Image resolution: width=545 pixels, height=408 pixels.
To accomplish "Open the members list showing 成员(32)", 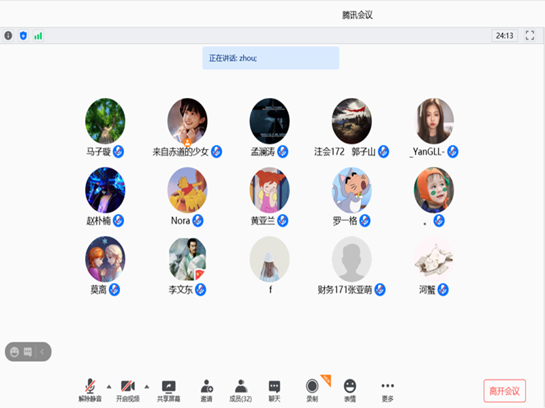I will 240,386.
